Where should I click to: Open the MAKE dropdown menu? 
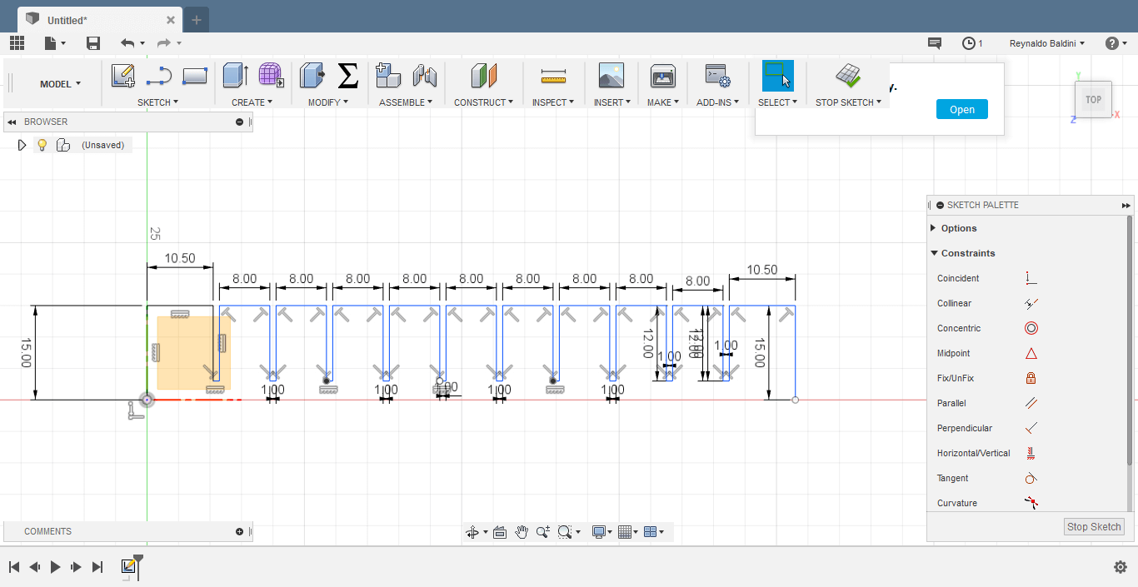(x=663, y=102)
